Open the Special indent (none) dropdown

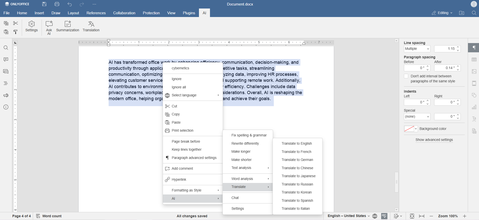tap(417, 117)
